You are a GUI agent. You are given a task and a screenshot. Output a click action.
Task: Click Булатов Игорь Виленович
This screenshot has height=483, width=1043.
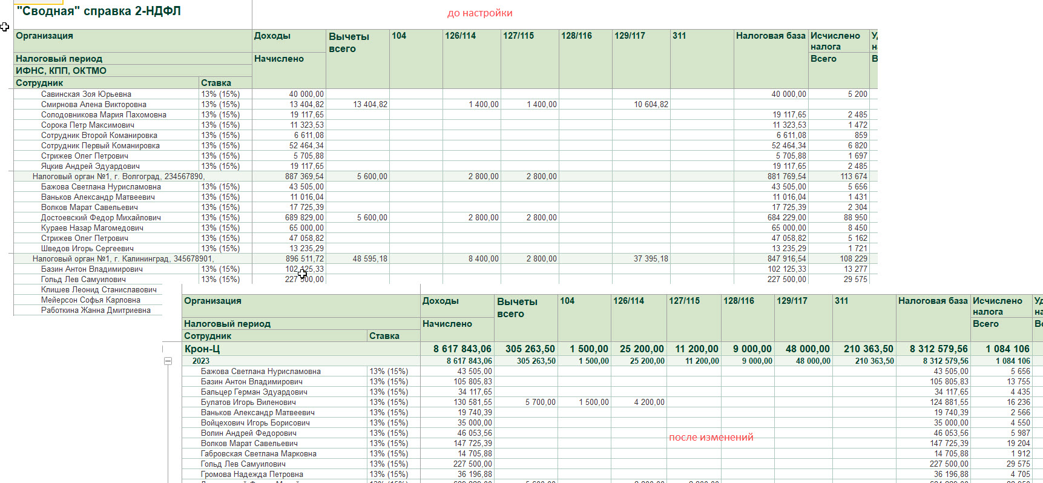(249, 402)
